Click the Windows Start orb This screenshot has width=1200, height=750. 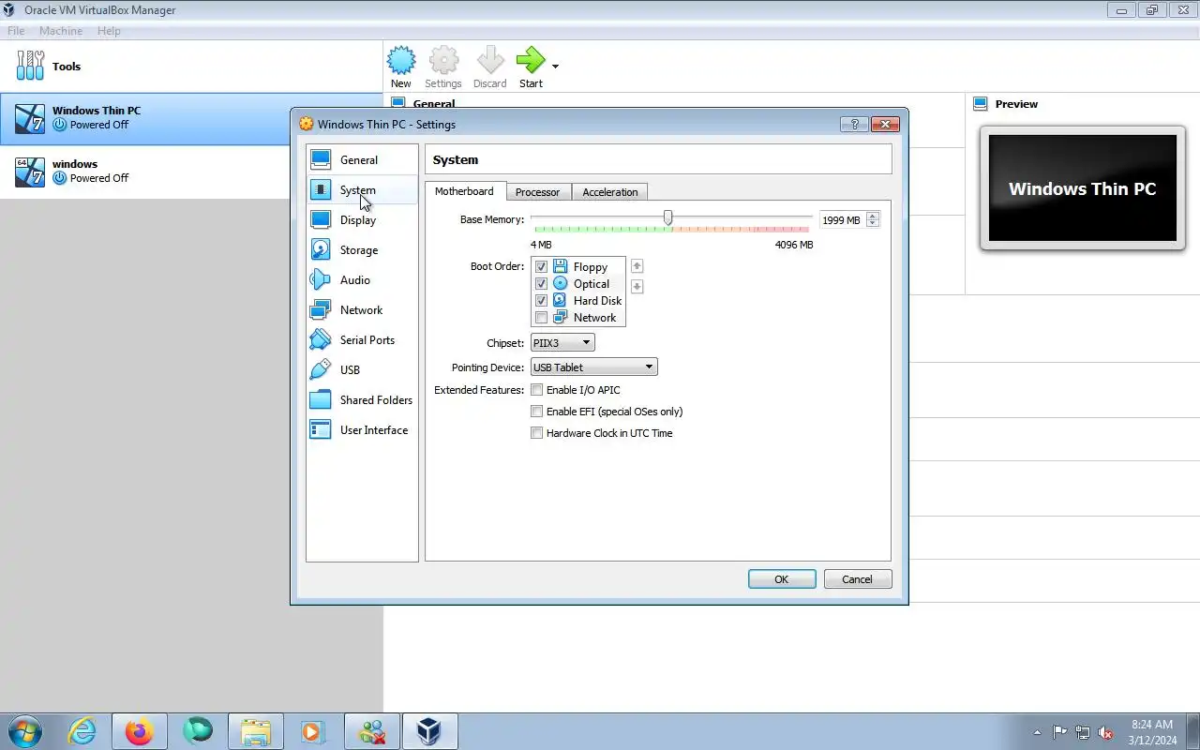tap(24, 731)
